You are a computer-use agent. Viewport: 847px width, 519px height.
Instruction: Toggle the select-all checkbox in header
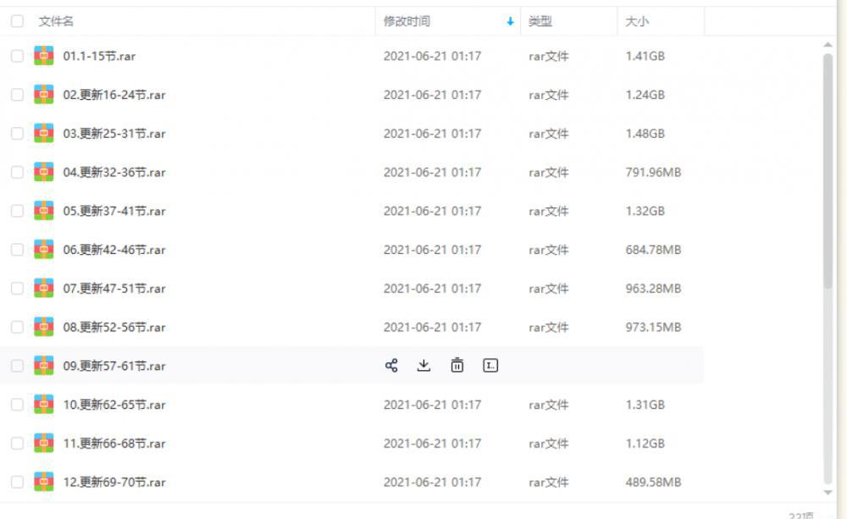[17, 21]
